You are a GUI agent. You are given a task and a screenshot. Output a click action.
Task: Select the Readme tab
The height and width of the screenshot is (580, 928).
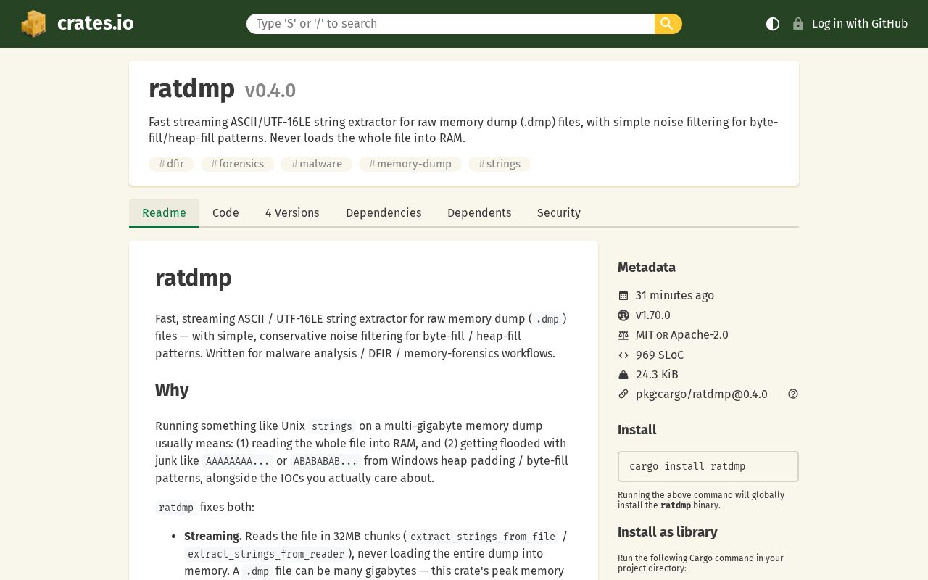(164, 212)
